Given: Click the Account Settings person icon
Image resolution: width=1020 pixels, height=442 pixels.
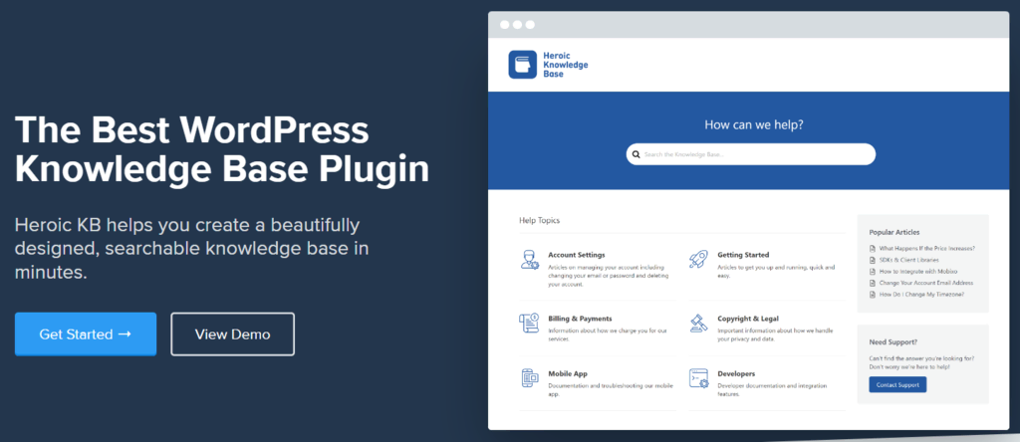Looking at the screenshot, I should pyautogui.click(x=530, y=260).
